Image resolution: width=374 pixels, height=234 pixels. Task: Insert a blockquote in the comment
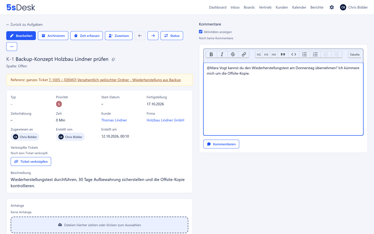[x=283, y=54]
